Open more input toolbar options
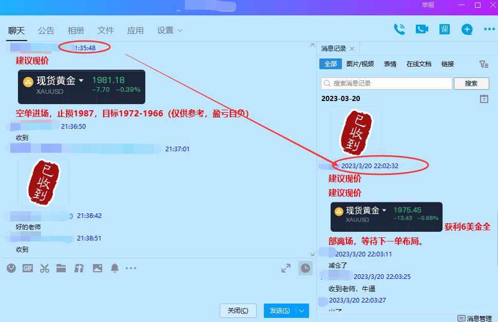Viewport: 498px width, 322px height. pos(131,268)
